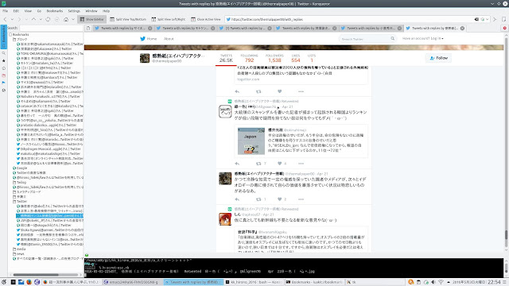Go to the Home page icon
This screenshot has height=286, width=509.
pyautogui.click(x=66, y=19)
